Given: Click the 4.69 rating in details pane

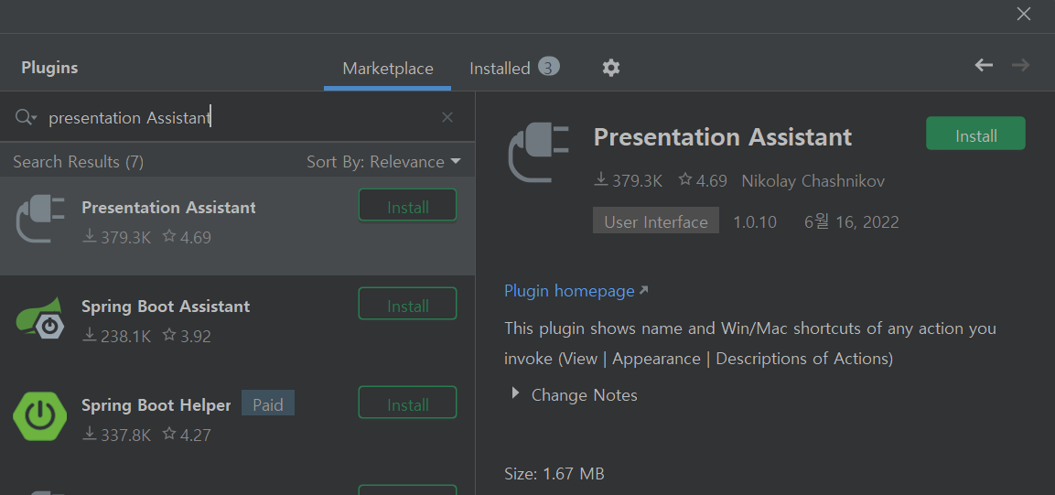Looking at the screenshot, I should coord(703,180).
